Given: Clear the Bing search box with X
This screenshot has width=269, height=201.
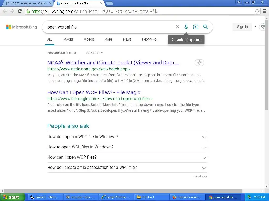Looking at the screenshot, I should 178,27.
